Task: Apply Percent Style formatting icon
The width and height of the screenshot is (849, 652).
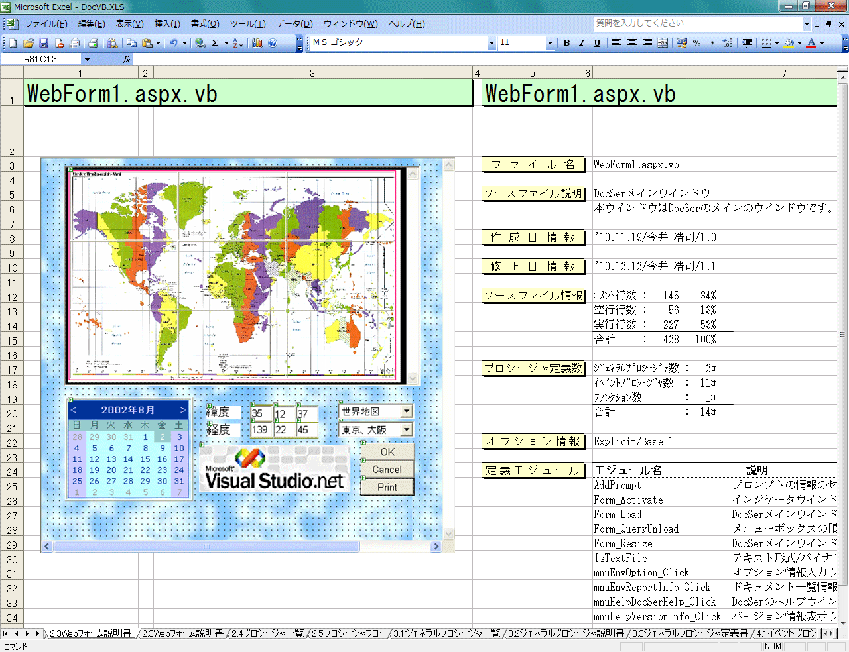Action: point(696,43)
